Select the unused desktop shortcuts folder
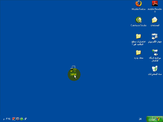The width and height of the screenshot is (163, 122). (138, 36)
